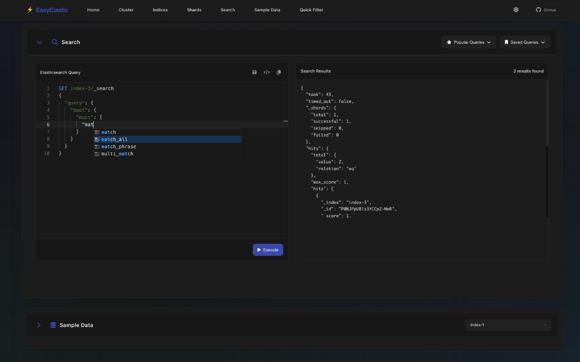
Task: Open the format code icon in query editor
Action: [266, 72]
